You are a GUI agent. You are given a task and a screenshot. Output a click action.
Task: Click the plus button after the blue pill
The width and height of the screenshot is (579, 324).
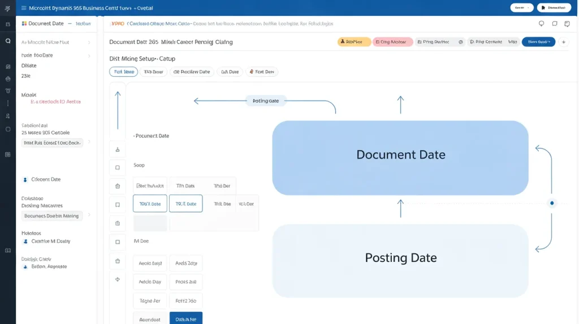point(564,42)
